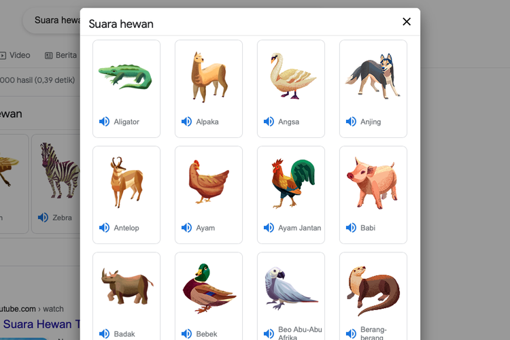Image resolution: width=510 pixels, height=340 pixels.
Task: Click the Antelop label text
Action: [x=126, y=228]
